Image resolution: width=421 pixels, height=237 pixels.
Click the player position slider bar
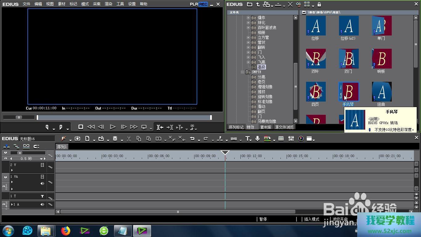tap(124, 118)
